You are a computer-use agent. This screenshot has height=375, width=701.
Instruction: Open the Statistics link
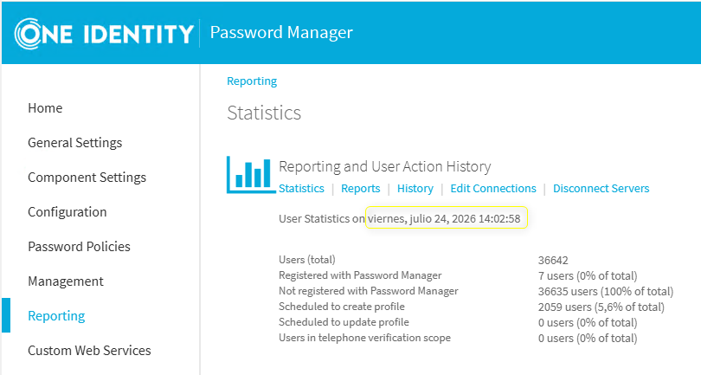click(x=301, y=189)
